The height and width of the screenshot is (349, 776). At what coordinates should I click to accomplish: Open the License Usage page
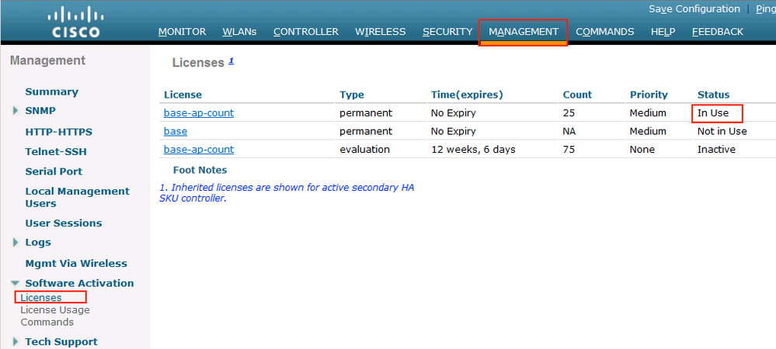click(55, 310)
